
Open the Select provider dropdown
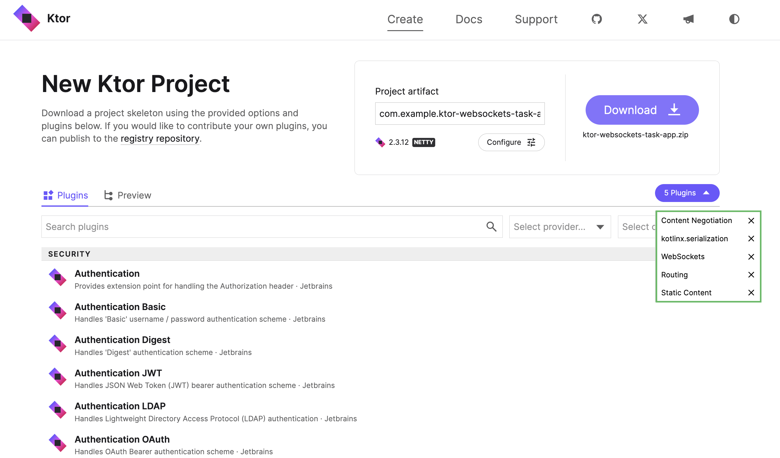point(559,226)
